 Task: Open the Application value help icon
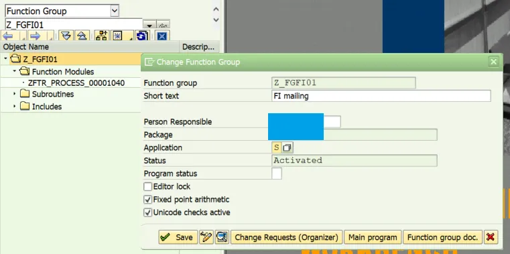pos(287,147)
